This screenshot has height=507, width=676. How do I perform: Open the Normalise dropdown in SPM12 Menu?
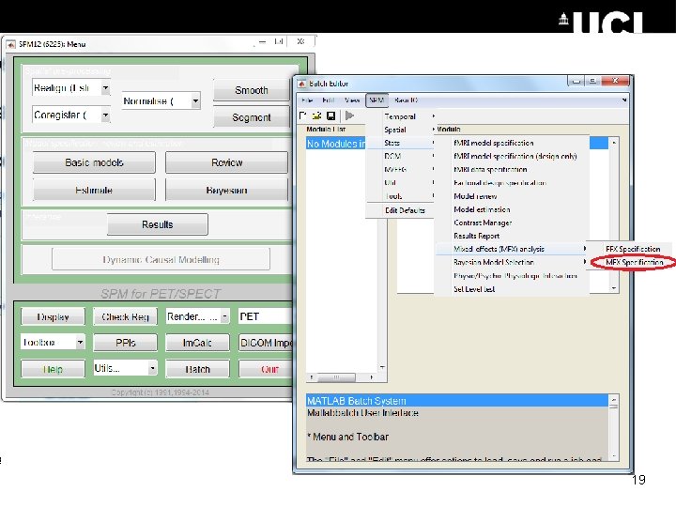161,100
